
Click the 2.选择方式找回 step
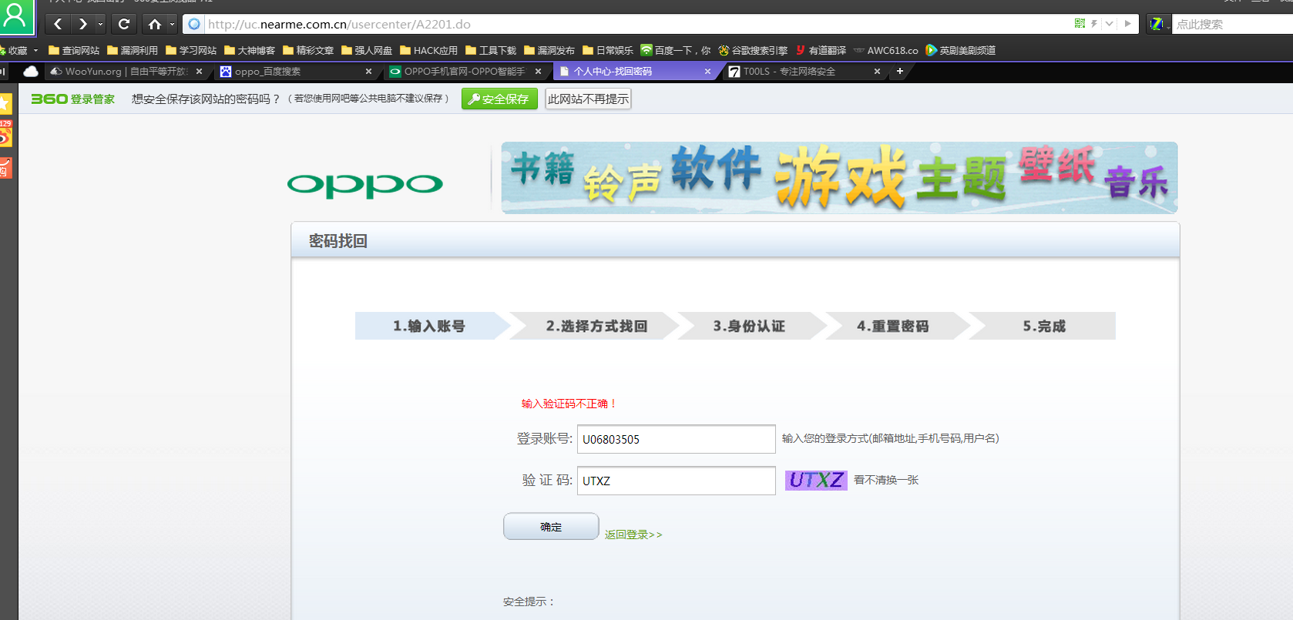pos(596,326)
